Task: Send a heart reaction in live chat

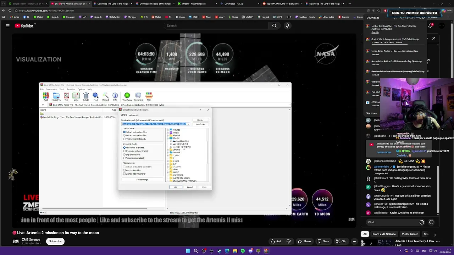Action: [431, 222]
